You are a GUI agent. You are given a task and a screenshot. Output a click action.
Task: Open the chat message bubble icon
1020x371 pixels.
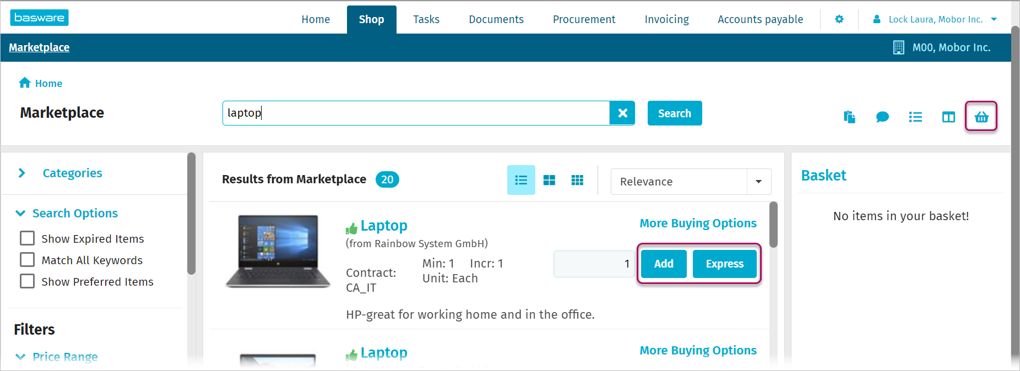point(882,117)
